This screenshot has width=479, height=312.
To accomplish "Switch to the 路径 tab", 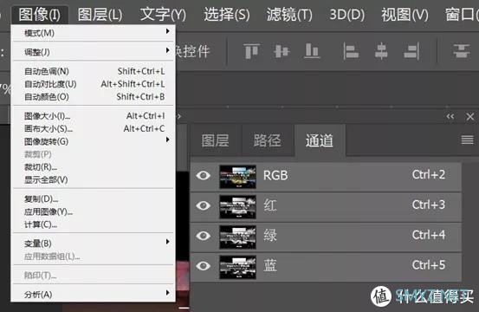I will click(x=268, y=140).
